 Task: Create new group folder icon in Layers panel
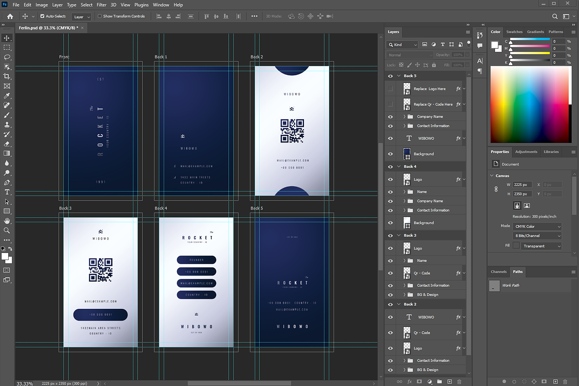(439, 381)
